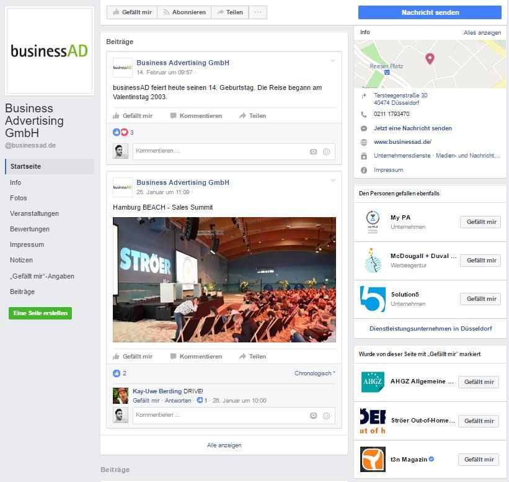The width and height of the screenshot is (509, 482).
Task: Open Notizen in the sidebar
Action: [22, 260]
